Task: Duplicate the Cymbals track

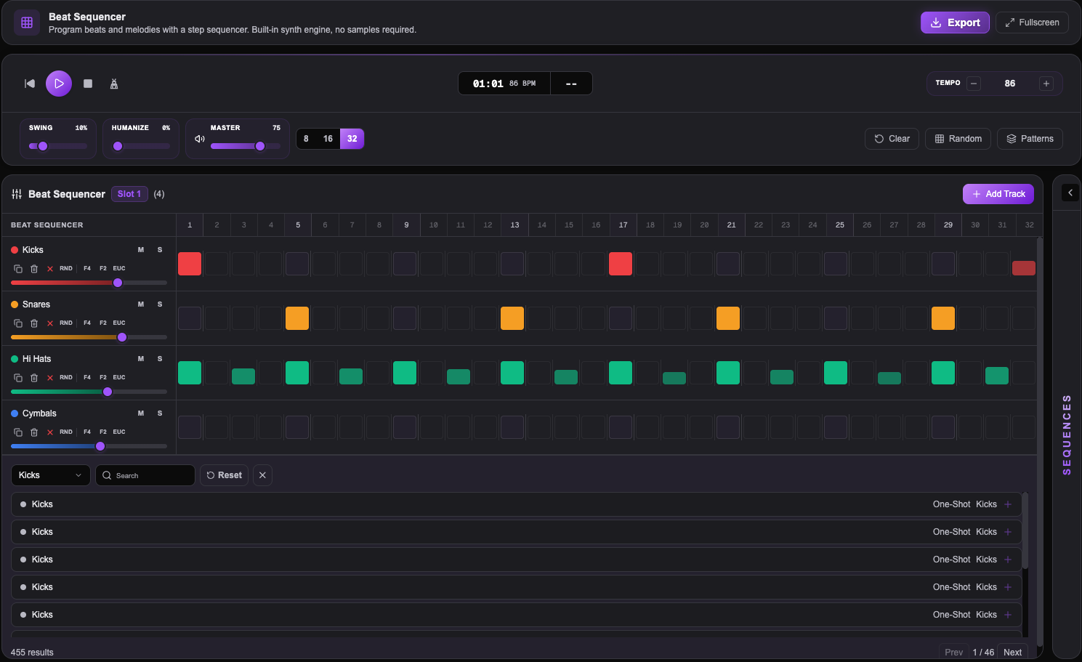Action: 18,432
